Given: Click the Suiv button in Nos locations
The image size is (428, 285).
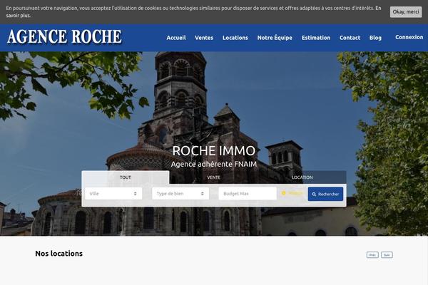Looking at the screenshot, I should 387,255.
